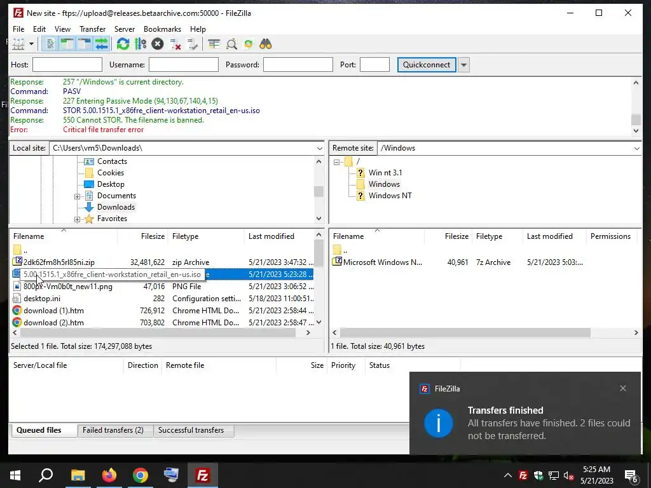
Task: Expand the Documents folder in local tree
Action: point(77,196)
